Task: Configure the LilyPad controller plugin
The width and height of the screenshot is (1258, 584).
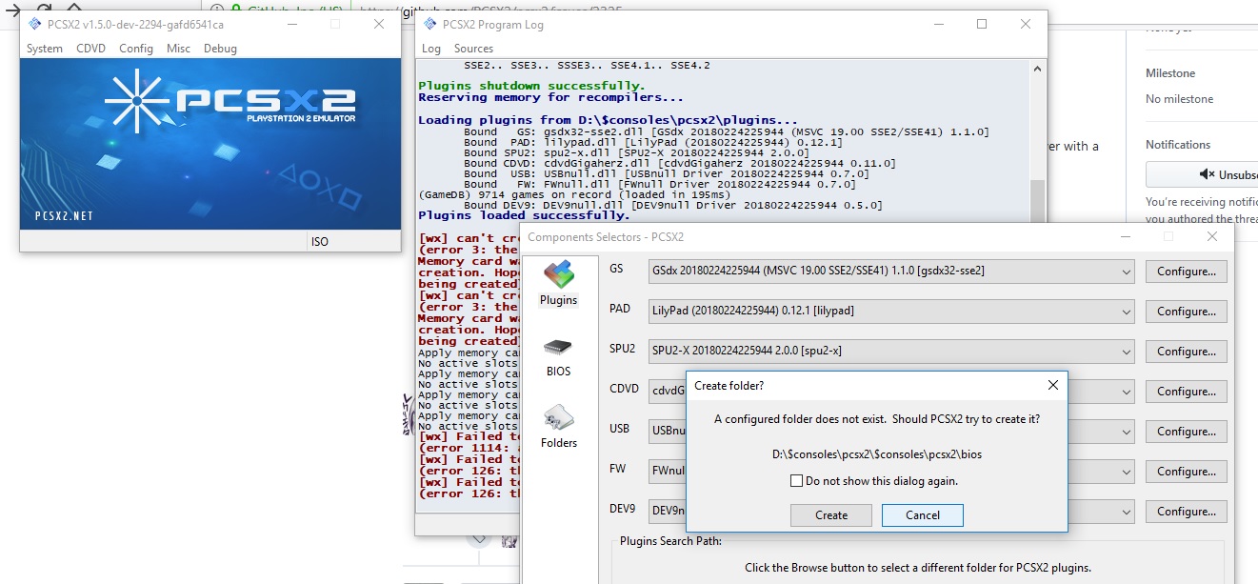Action: 1186,311
